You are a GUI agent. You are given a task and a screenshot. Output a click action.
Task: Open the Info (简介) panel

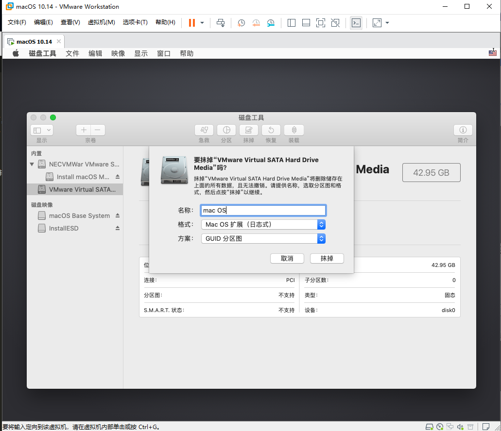point(462,130)
